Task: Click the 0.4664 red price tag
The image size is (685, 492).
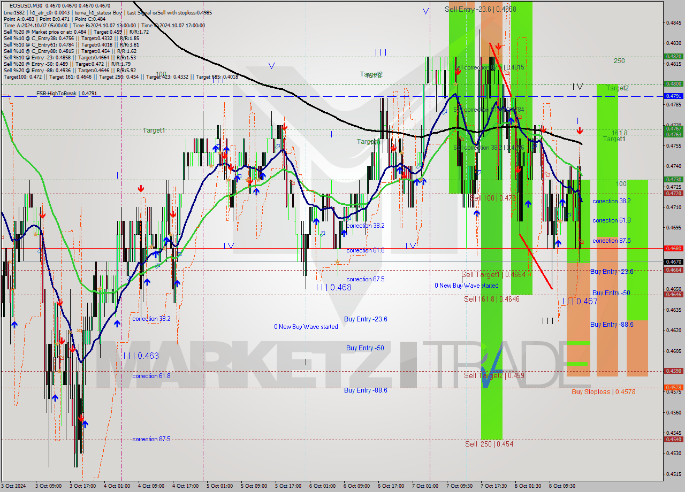Action: (673, 270)
